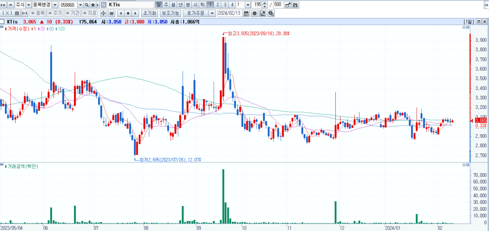The width and height of the screenshot is (489, 231).
Task: Select the 월 monthly period toggle
Action: tap(173, 5)
